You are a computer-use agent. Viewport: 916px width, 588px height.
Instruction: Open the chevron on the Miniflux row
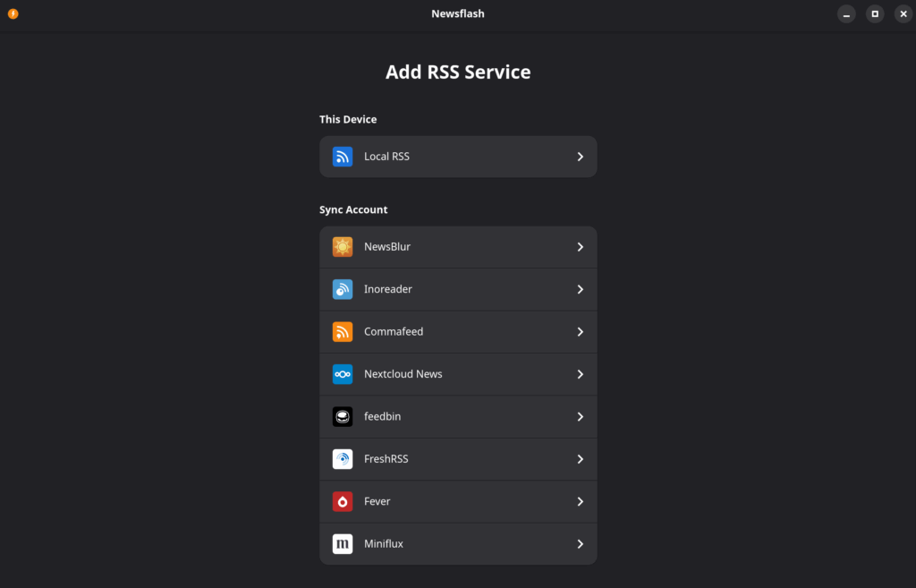(x=580, y=543)
